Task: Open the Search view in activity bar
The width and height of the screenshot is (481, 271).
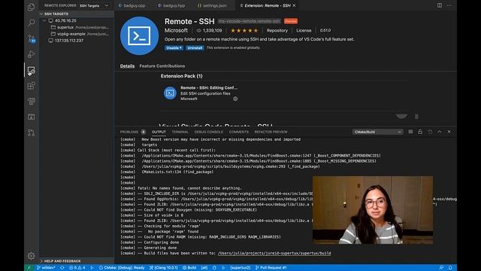Action: tap(32, 23)
